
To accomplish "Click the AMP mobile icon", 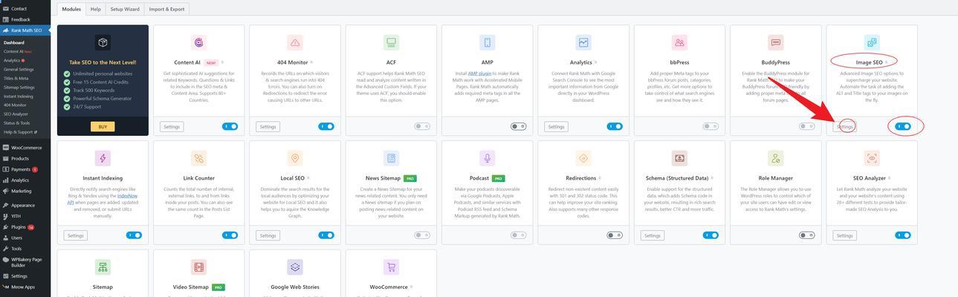I will tap(487, 42).
